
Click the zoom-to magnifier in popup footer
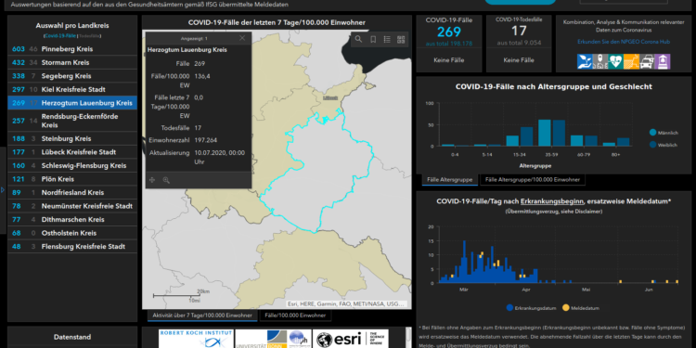click(x=166, y=180)
